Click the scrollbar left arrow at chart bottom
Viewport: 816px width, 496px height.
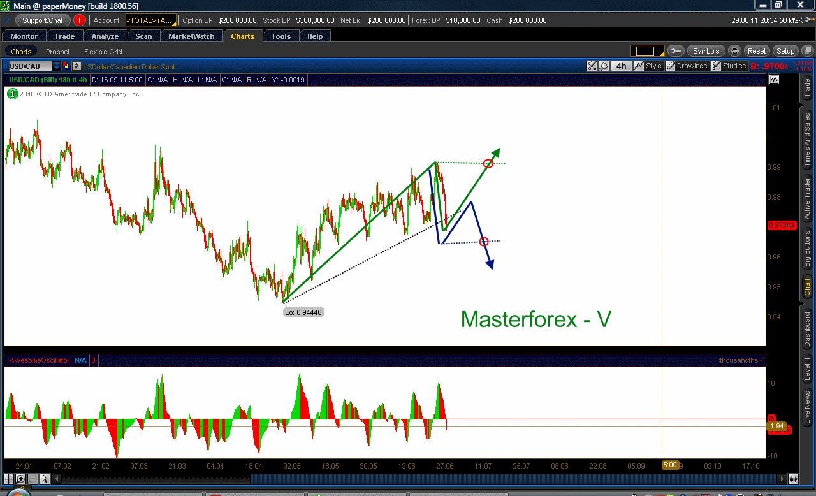coord(55,479)
